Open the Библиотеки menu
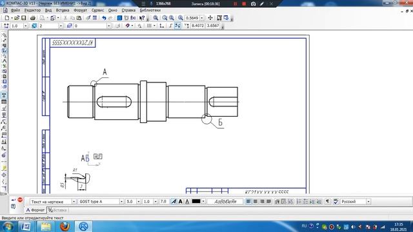The width and height of the screenshot is (413, 232). (150, 10)
